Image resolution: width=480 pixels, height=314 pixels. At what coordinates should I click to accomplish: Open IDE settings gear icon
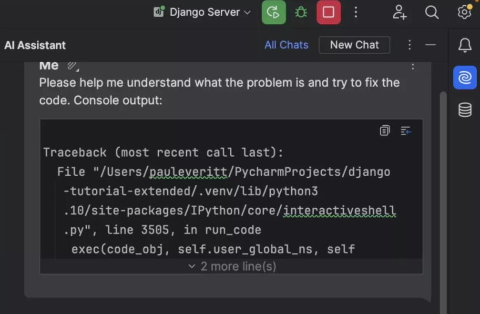464,12
